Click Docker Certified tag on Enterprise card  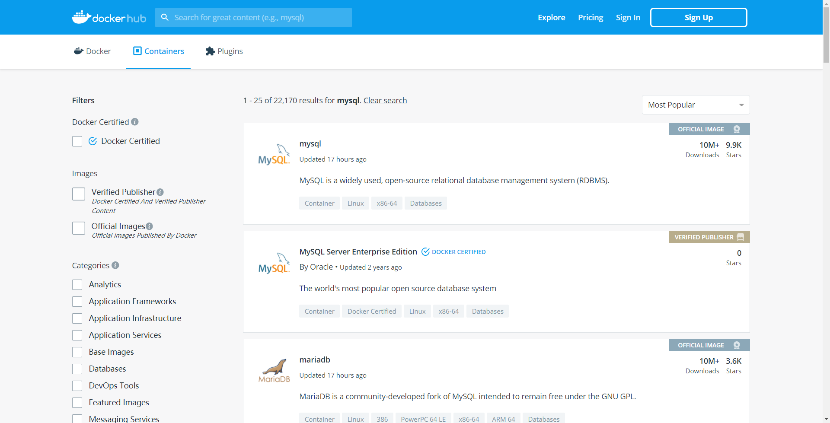(x=372, y=311)
